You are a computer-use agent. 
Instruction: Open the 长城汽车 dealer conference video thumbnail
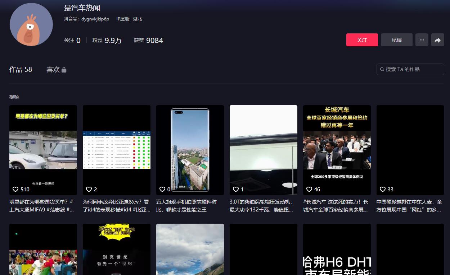point(337,150)
